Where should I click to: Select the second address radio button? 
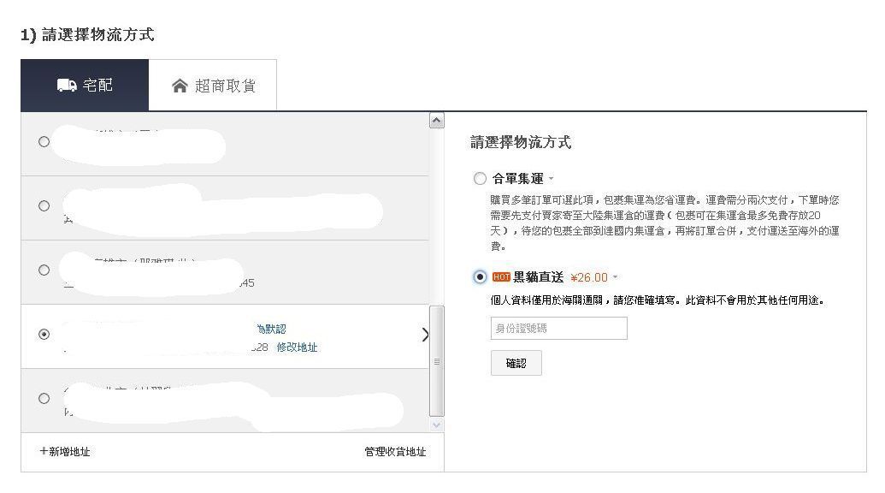(x=44, y=206)
